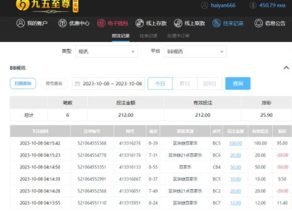Click the 我的账户 user icon
The height and width of the screenshot is (212, 292).
pyautogui.click(x=20, y=23)
